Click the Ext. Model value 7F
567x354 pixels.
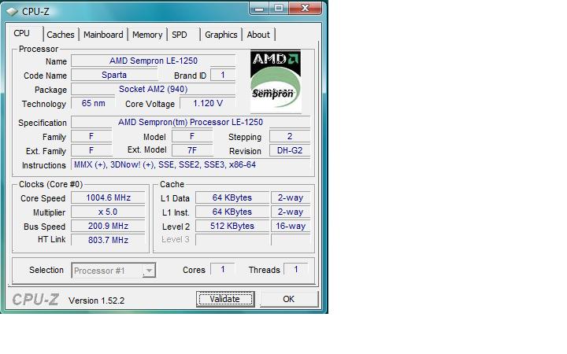tap(192, 150)
